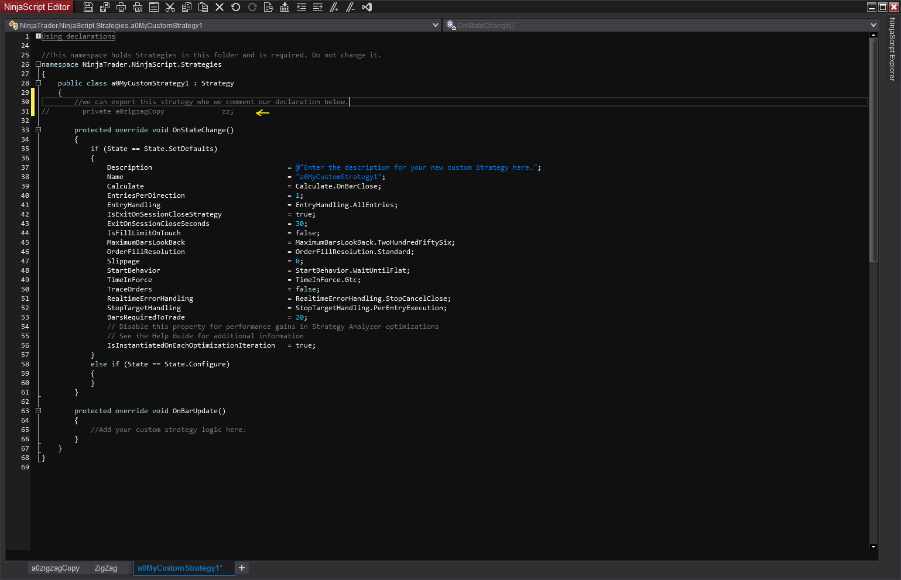Click the Save All icon
901x580 pixels.
[105, 7]
